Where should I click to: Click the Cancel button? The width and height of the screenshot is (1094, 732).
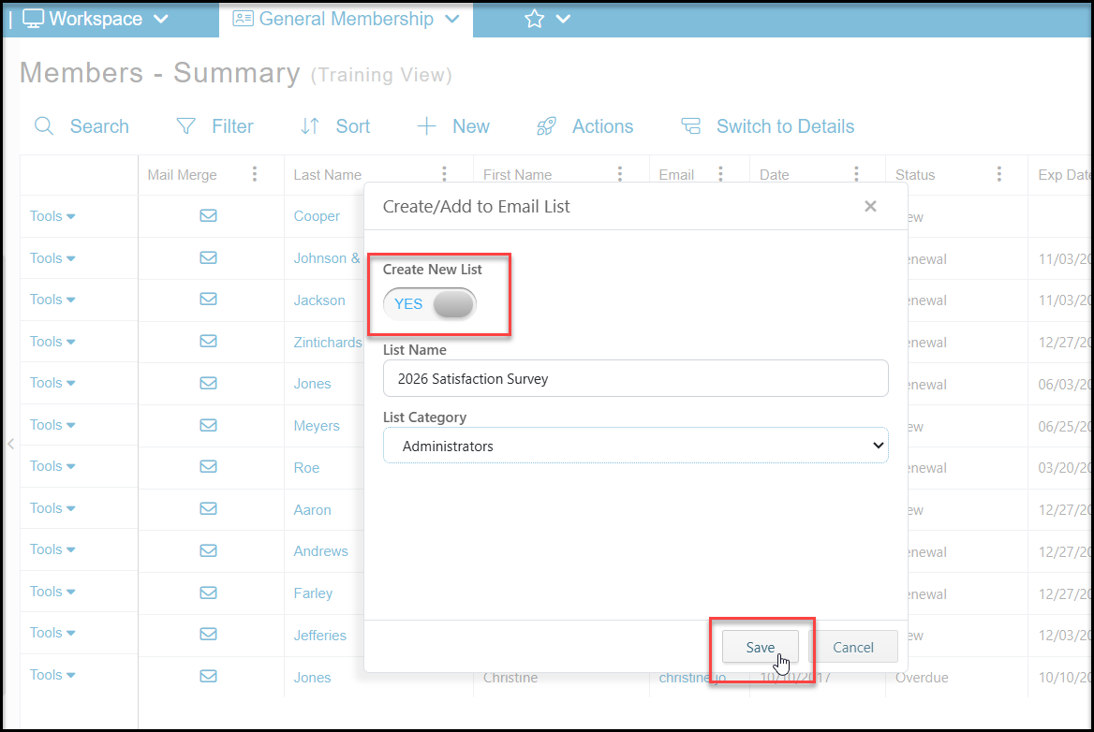coord(852,647)
